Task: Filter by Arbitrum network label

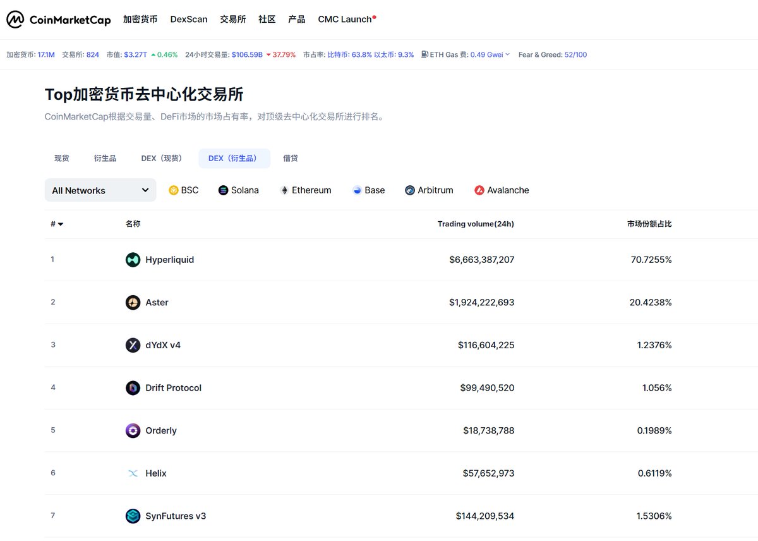Action: [x=435, y=190]
